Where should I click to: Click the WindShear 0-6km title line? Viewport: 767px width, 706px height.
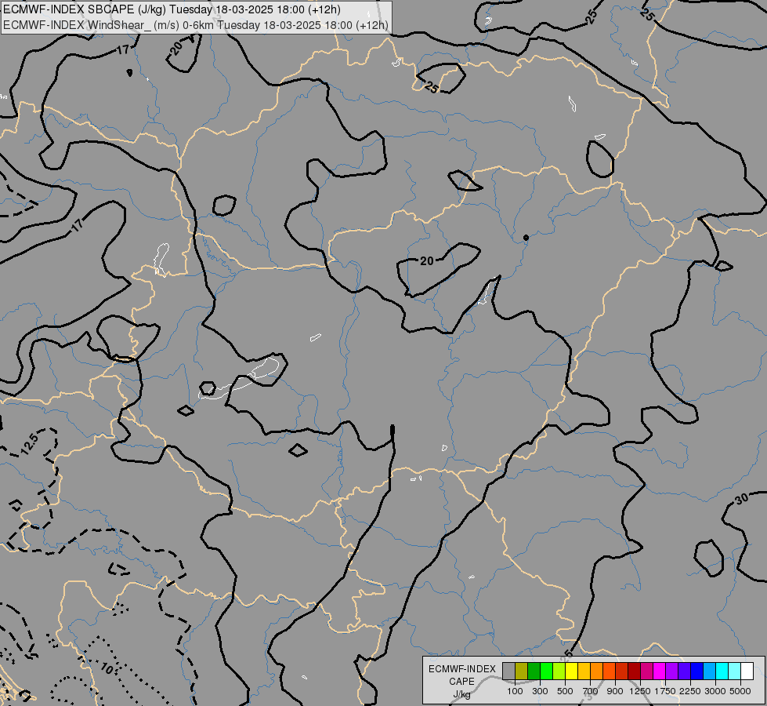coord(196,25)
